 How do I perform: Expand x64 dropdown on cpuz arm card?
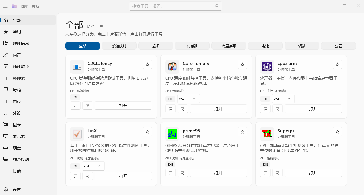pyautogui.click(x=283, y=99)
